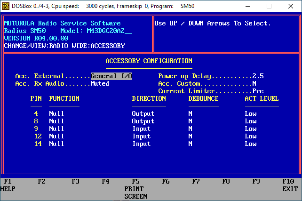Click the DEBOUNCE column header
The height and width of the screenshot is (201, 302).
tap(203, 98)
